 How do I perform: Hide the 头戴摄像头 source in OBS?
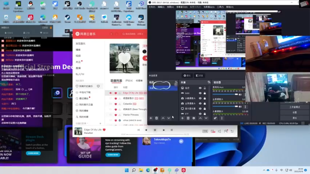[x=200, y=98]
